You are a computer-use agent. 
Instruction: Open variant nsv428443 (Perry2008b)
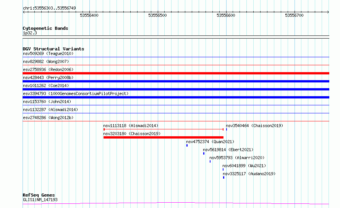point(48,77)
